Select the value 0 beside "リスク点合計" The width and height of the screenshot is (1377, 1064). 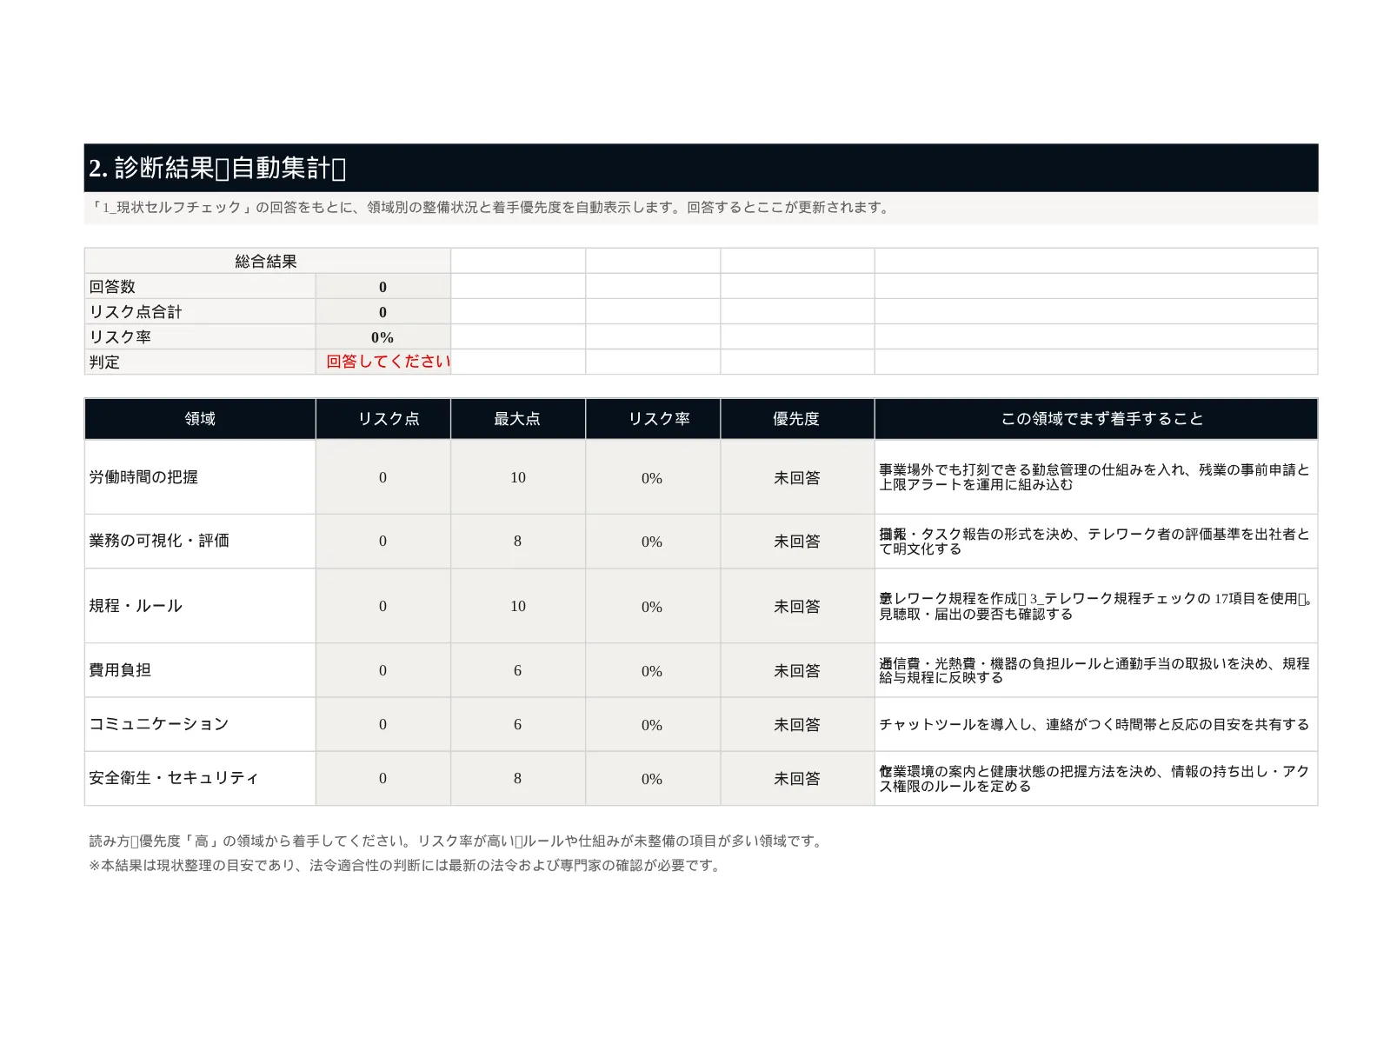click(x=382, y=312)
